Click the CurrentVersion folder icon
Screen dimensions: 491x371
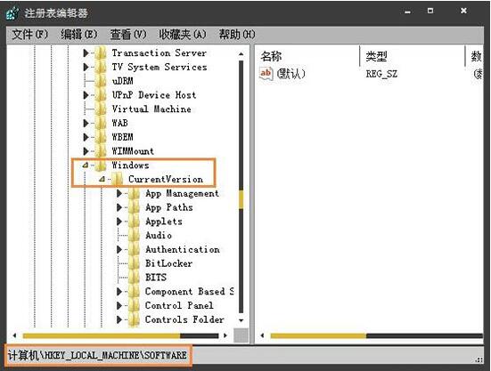(x=118, y=180)
